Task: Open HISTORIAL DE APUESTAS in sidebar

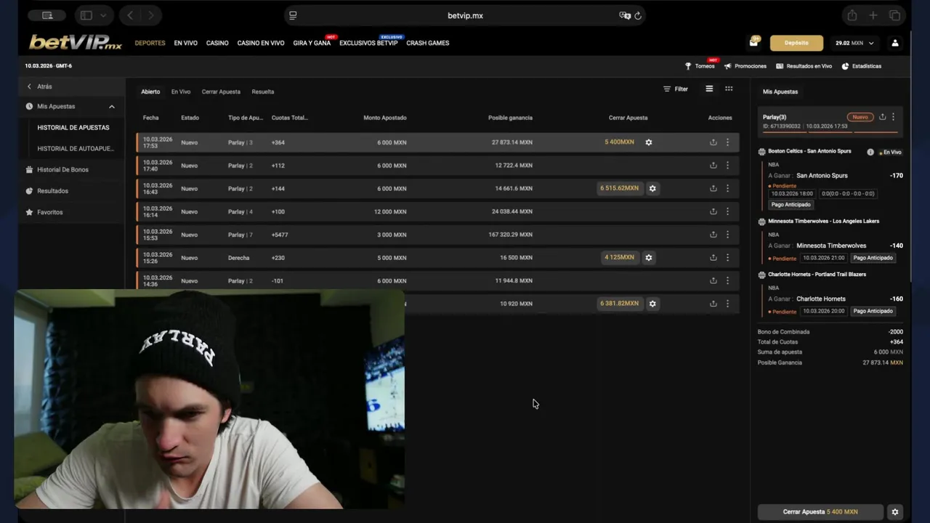Action: coord(73,128)
